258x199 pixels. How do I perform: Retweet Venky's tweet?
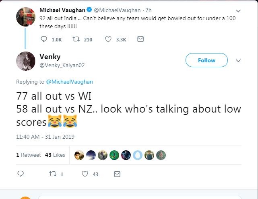pos(52,174)
